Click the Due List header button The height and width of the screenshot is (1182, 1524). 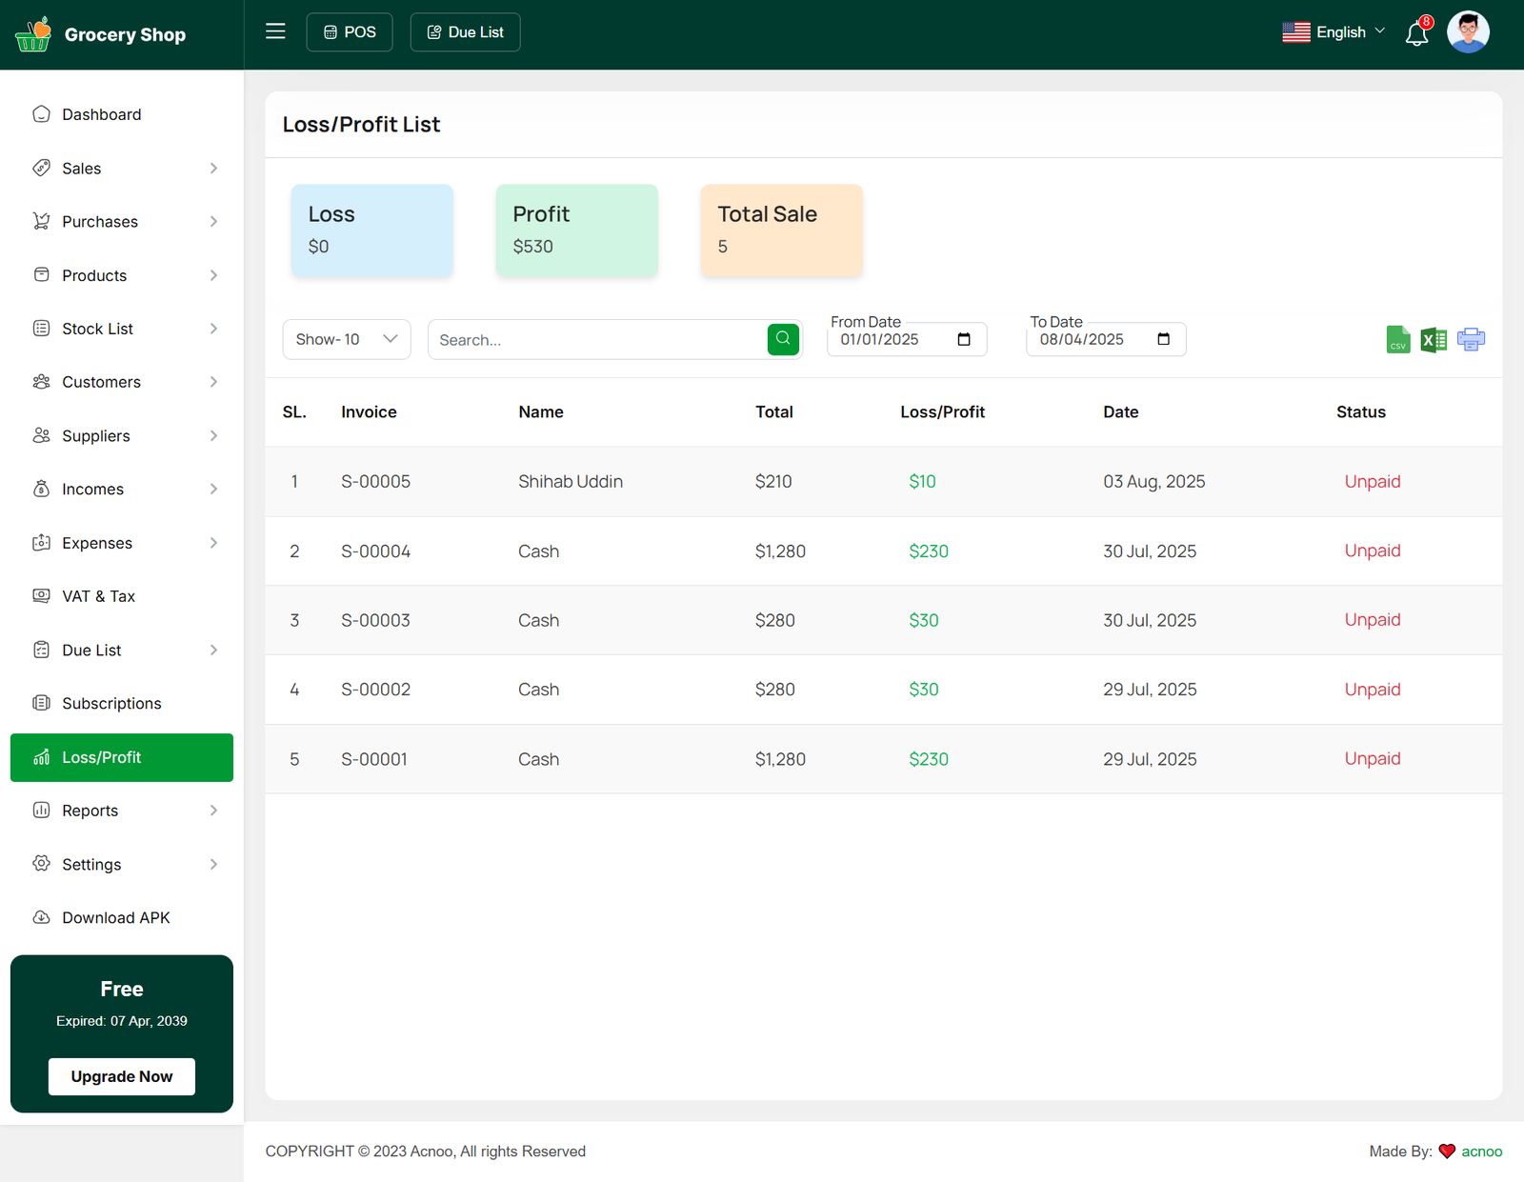click(x=465, y=32)
